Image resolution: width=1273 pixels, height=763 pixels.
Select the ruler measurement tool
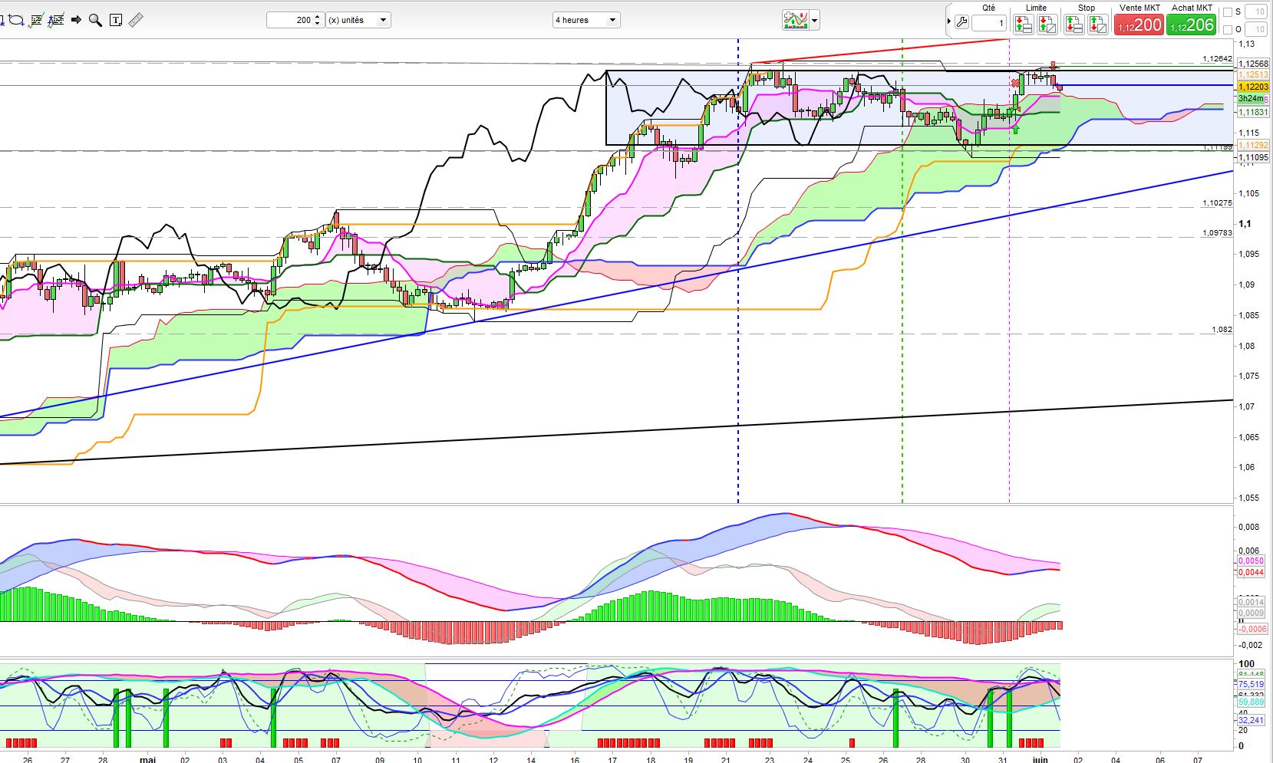(136, 20)
